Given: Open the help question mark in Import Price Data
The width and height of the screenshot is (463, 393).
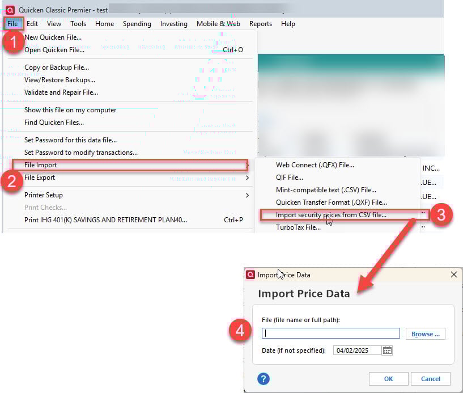Looking at the screenshot, I should pyautogui.click(x=264, y=379).
